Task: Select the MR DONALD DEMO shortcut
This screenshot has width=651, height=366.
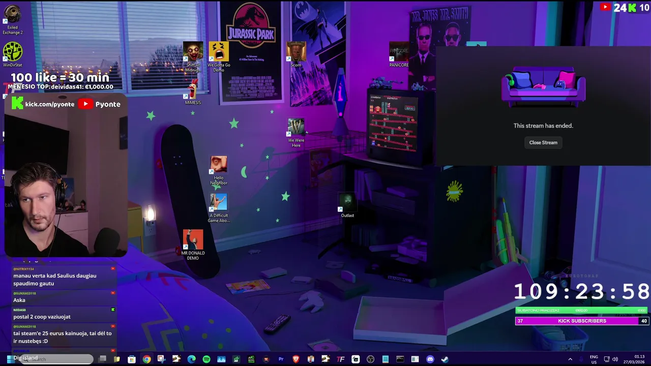Action: (x=193, y=245)
